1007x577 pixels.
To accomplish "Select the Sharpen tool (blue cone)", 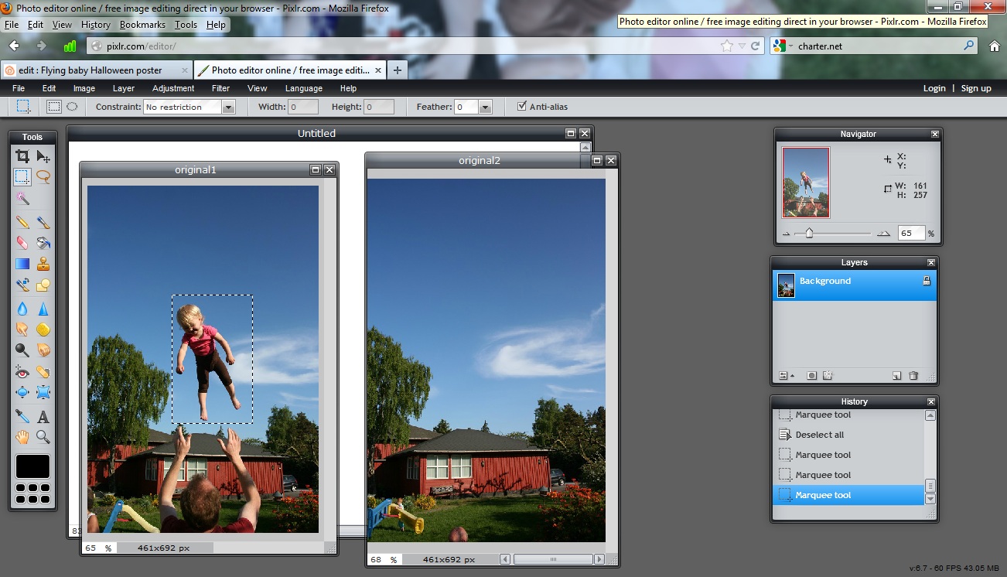I will pos(43,308).
